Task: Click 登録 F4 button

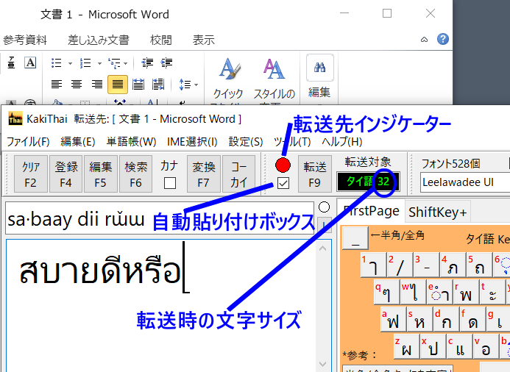Action: [66, 174]
